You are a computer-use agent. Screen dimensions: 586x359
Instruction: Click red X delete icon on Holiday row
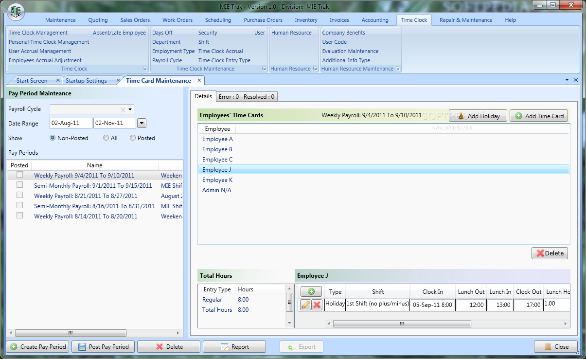click(x=317, y=305)
